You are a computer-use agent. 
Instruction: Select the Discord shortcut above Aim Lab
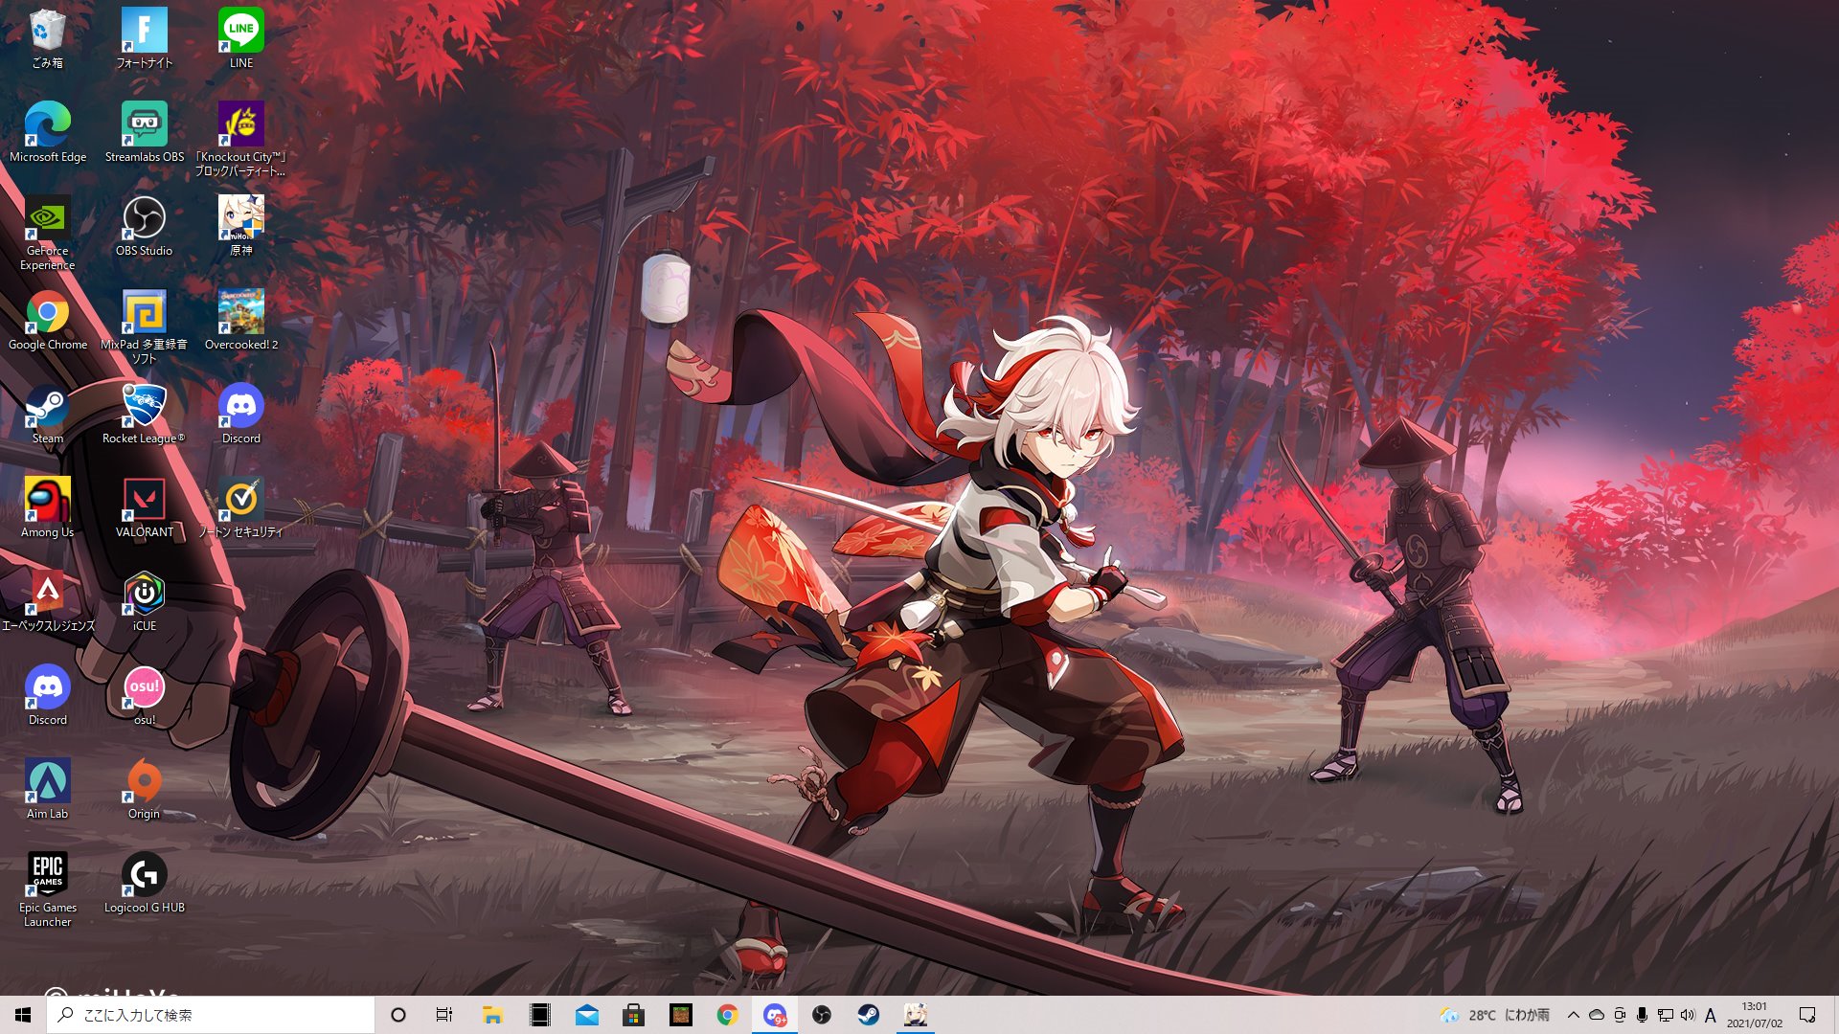[x=47, y=695]
